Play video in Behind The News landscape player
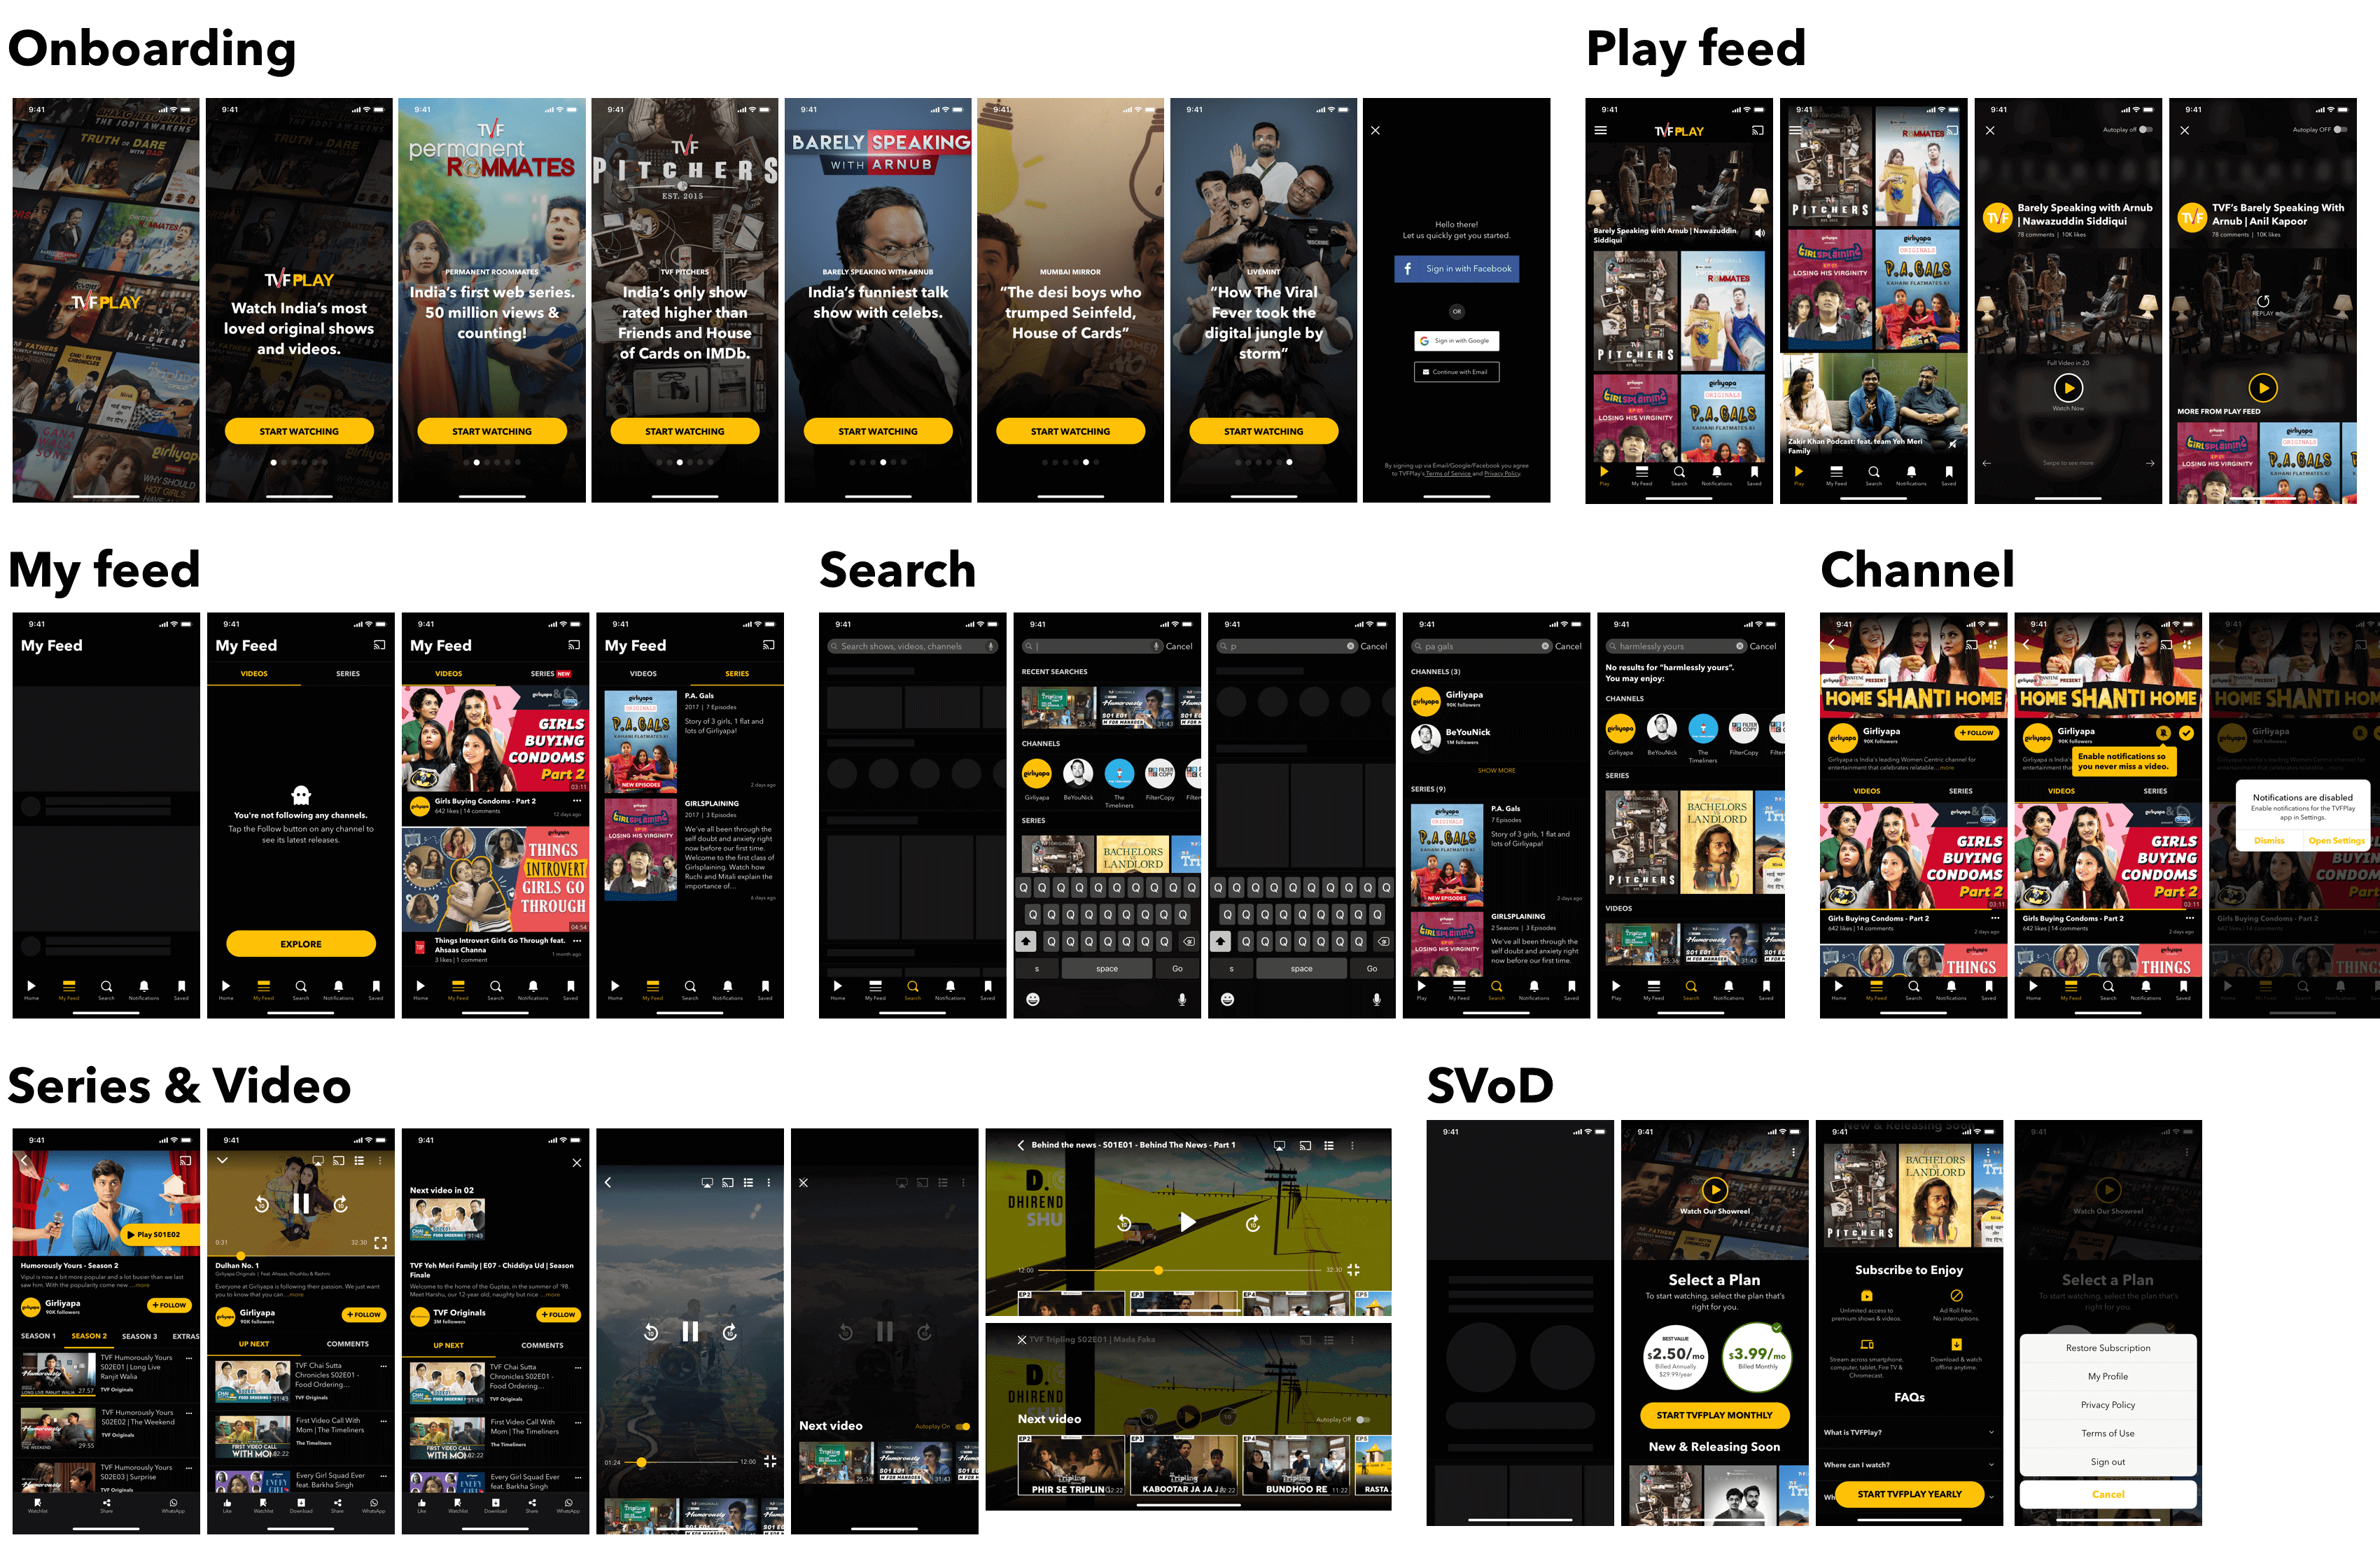Screen dimensions: 2380x1568 click(x=1187, y=1221)
